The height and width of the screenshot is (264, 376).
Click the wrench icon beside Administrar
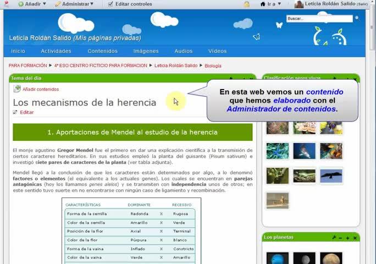coord(58,4)
